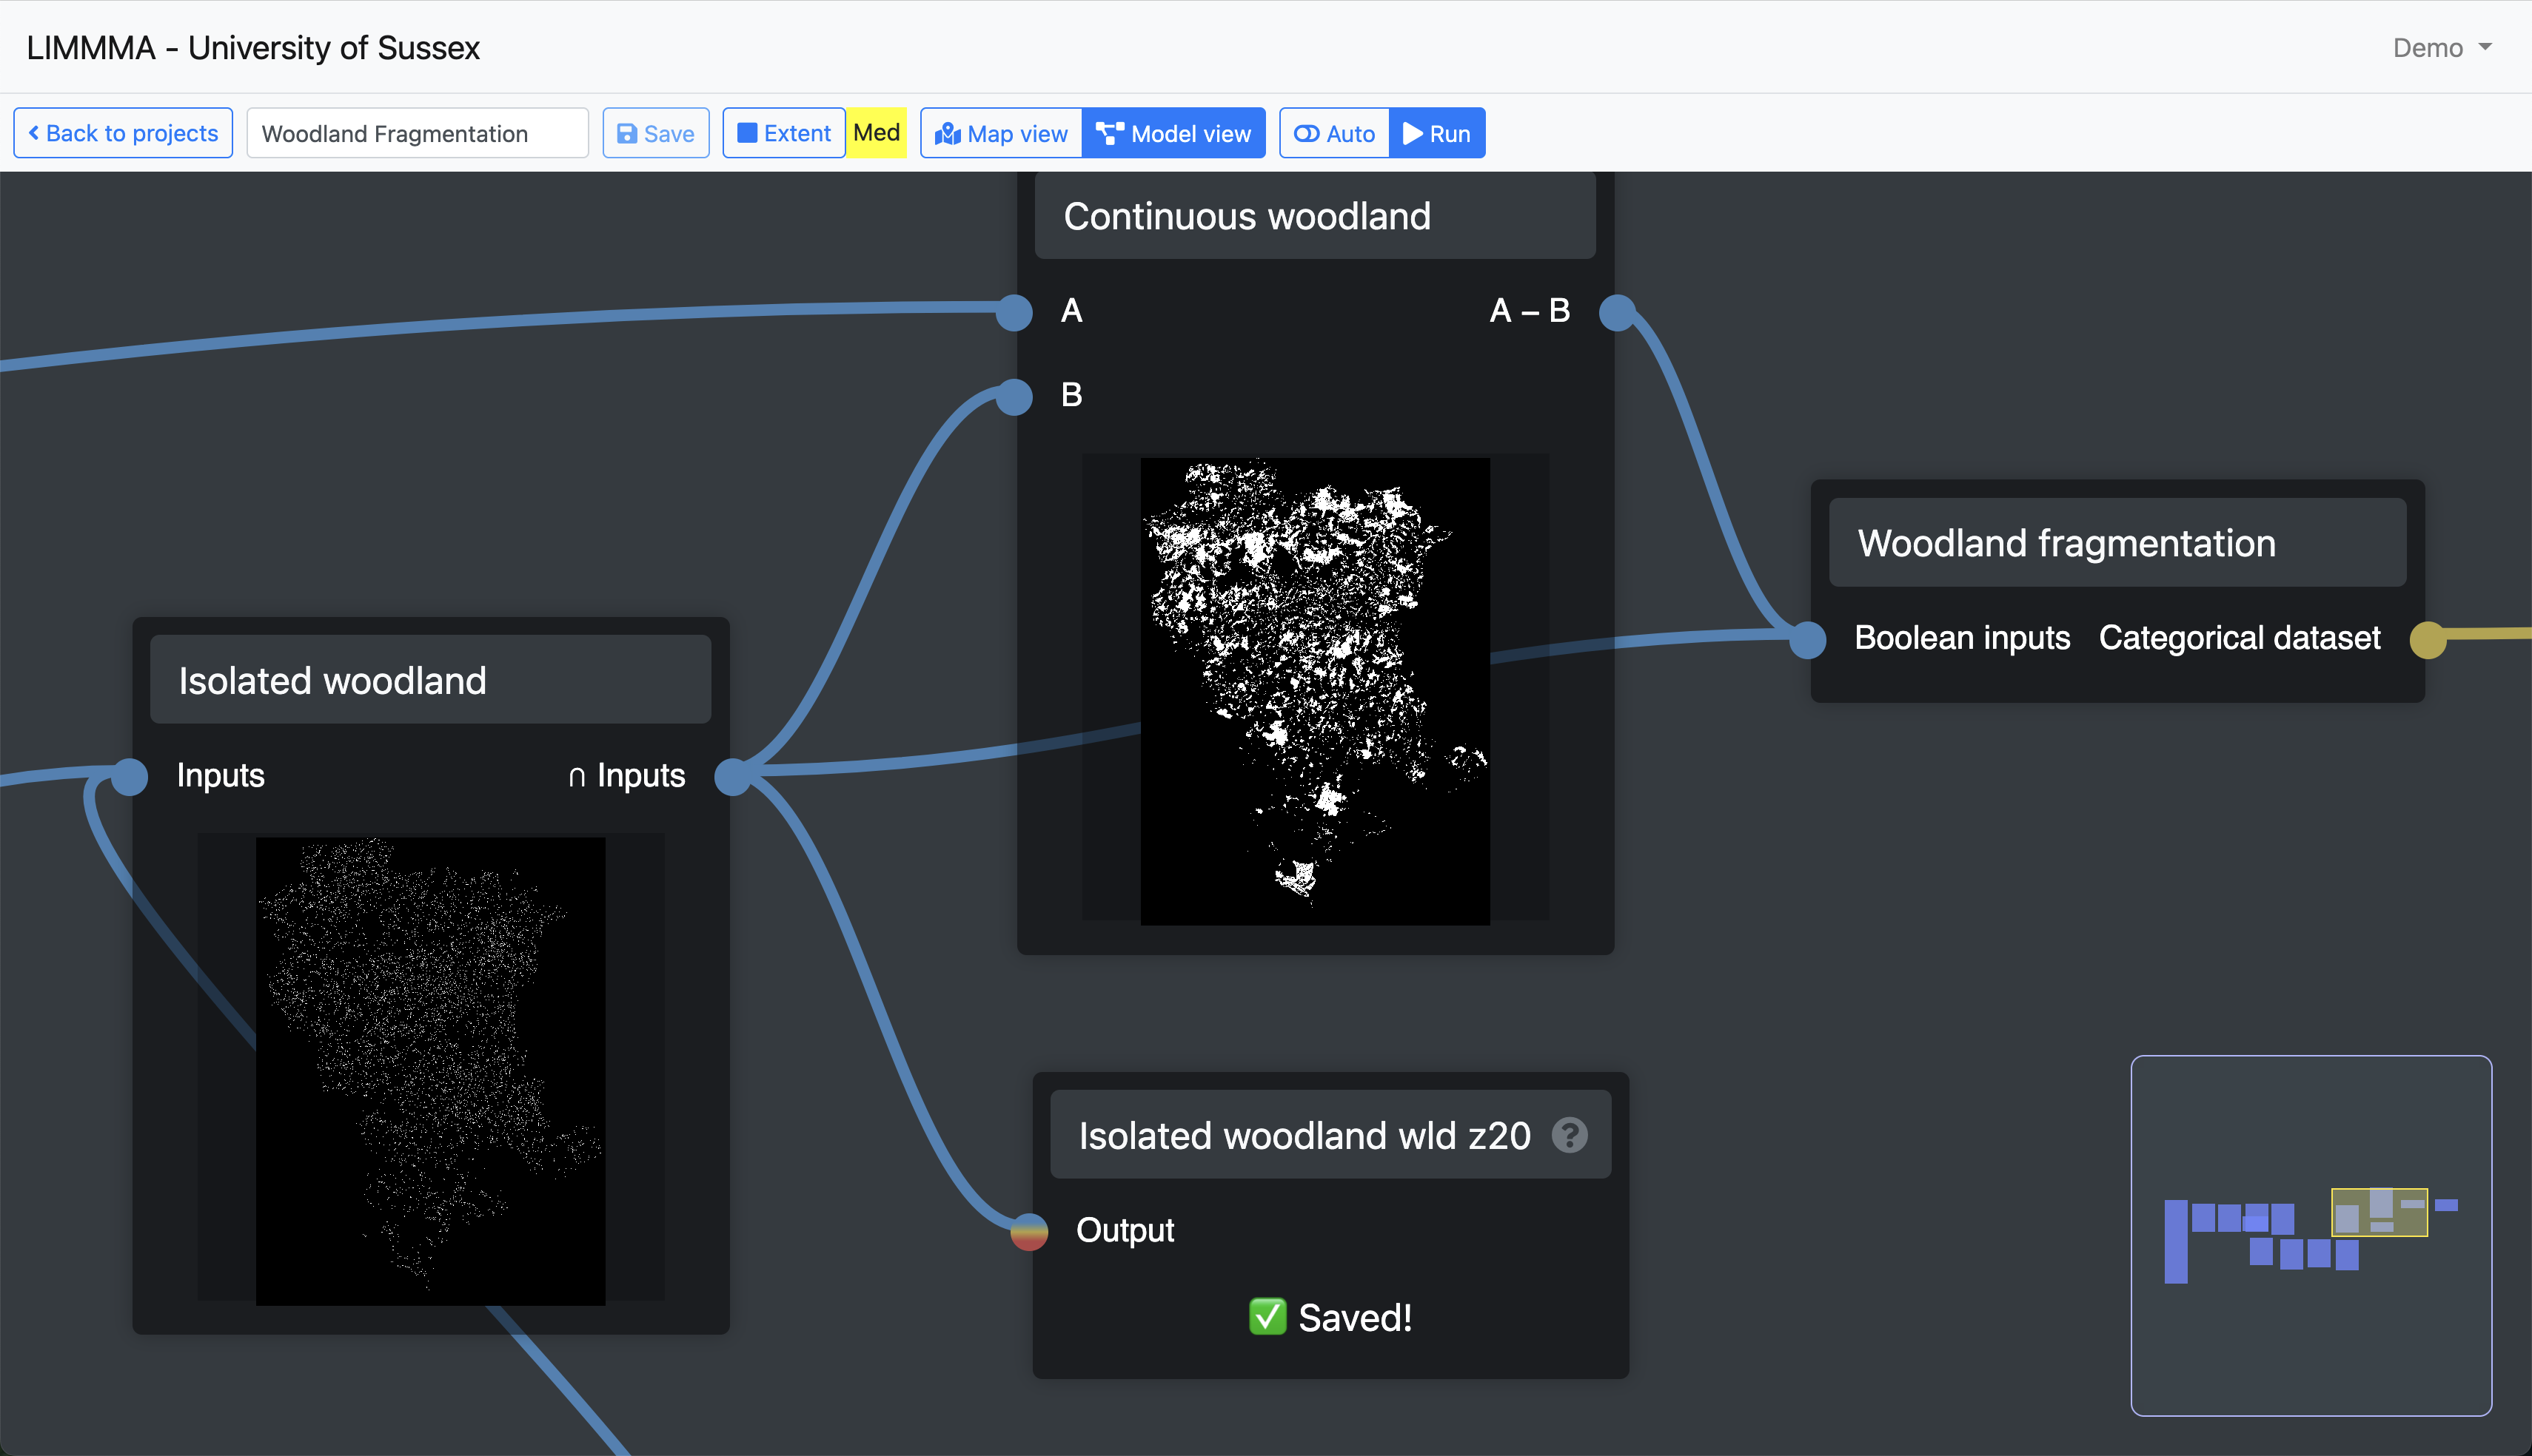Switch to Map view
The width and height of the screenshot is (2532, 1456).
[x=1002, y=133]
